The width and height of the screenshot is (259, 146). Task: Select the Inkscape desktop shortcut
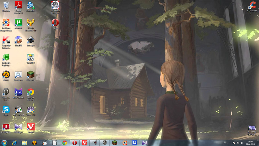pyautogui.click(x=31, y=42)
